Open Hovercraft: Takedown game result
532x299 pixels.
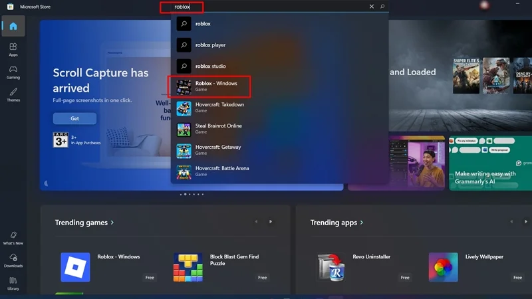[x=279, y=108]
